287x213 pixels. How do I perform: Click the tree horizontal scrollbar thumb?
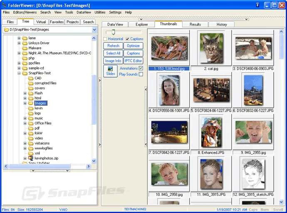(40, 166)
